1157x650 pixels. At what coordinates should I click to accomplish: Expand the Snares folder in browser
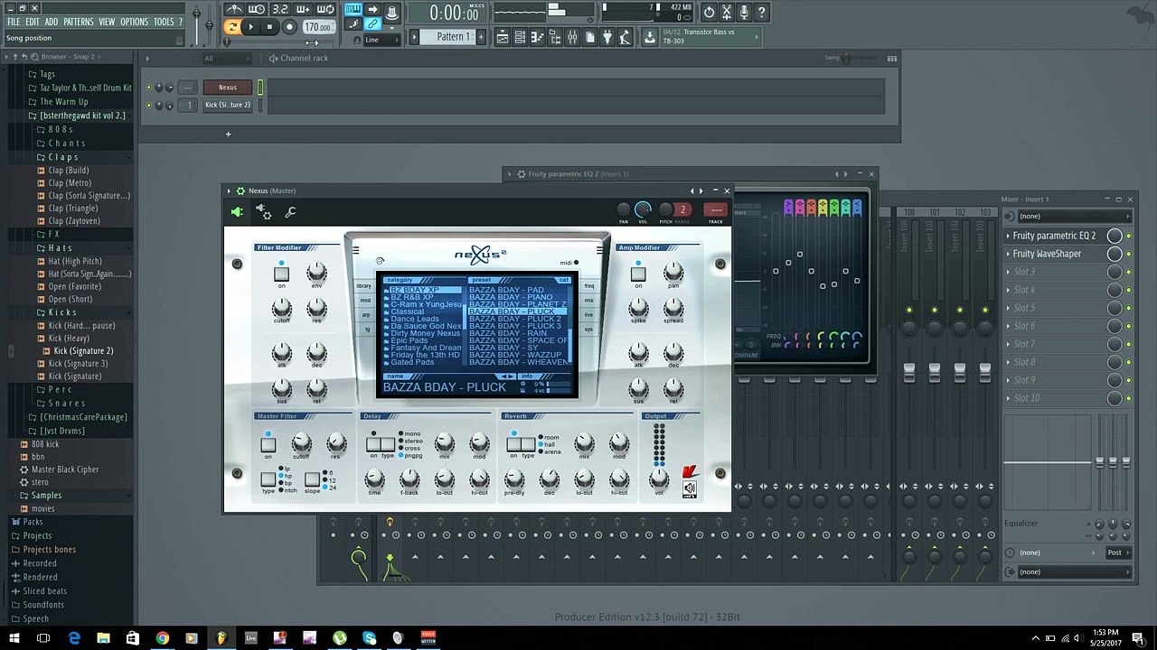tap(66, 404)
